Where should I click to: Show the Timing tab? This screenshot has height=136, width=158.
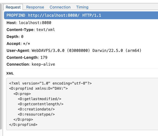tap(82, 7)
